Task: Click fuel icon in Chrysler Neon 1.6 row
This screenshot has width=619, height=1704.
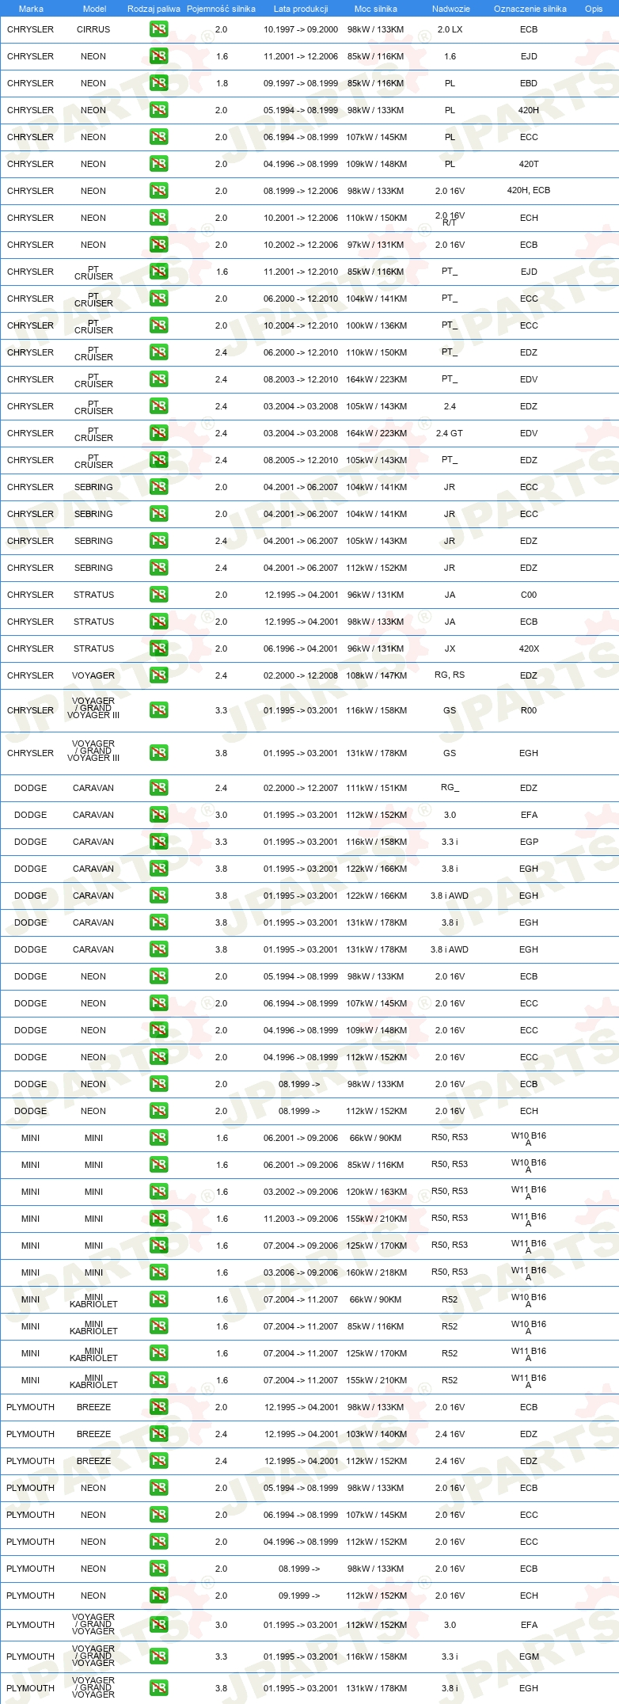Action: (x=158, y=56)
